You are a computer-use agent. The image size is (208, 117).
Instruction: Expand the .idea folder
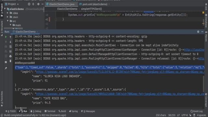(7, 13)
